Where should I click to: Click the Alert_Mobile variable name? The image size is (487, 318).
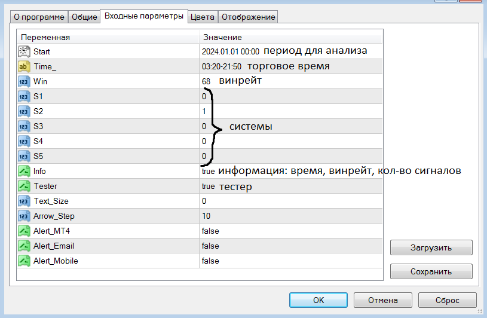pyautogui.click(x=56, y=261)
